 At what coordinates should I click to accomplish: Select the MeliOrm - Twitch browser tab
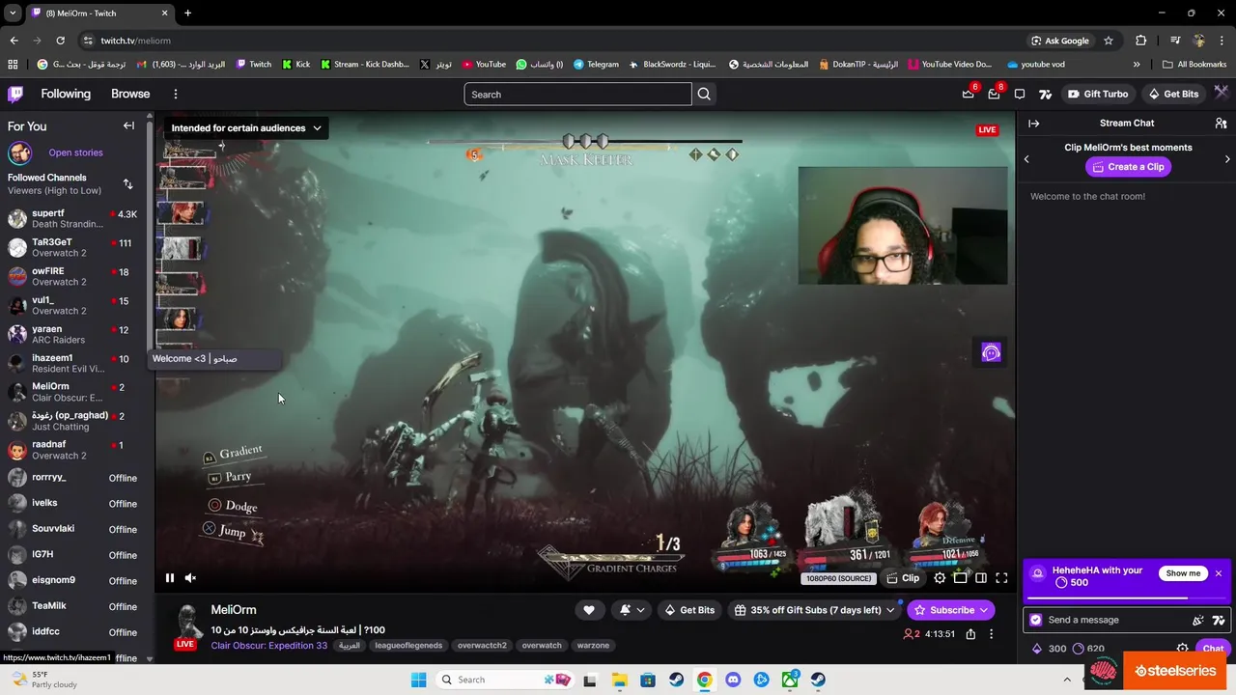(99, 14)
